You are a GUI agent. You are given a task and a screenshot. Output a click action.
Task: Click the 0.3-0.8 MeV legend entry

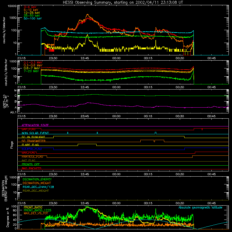(33, 65)
